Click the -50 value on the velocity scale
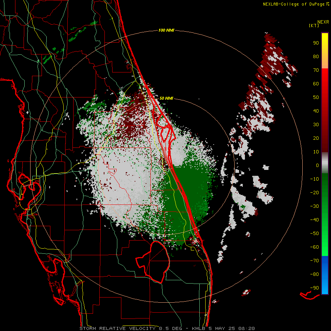Viewport: 331px width, 331px height. click(314, 234)
